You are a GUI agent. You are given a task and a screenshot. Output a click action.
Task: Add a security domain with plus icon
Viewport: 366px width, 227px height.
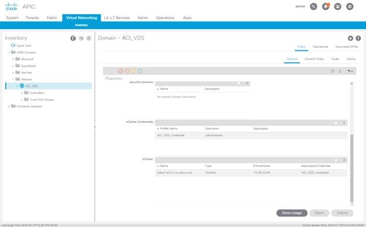(247, 83)
